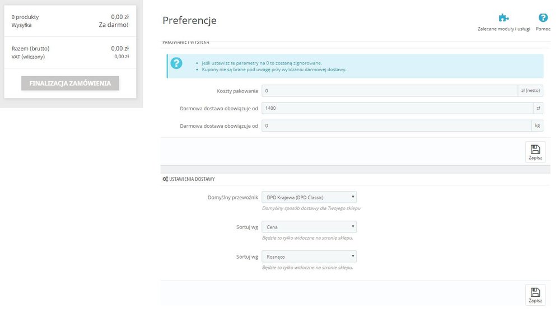The width and height of the screenshot is (560, 317).
Task: Click the Za darmo! shipping value
Action: pos(118,25)
